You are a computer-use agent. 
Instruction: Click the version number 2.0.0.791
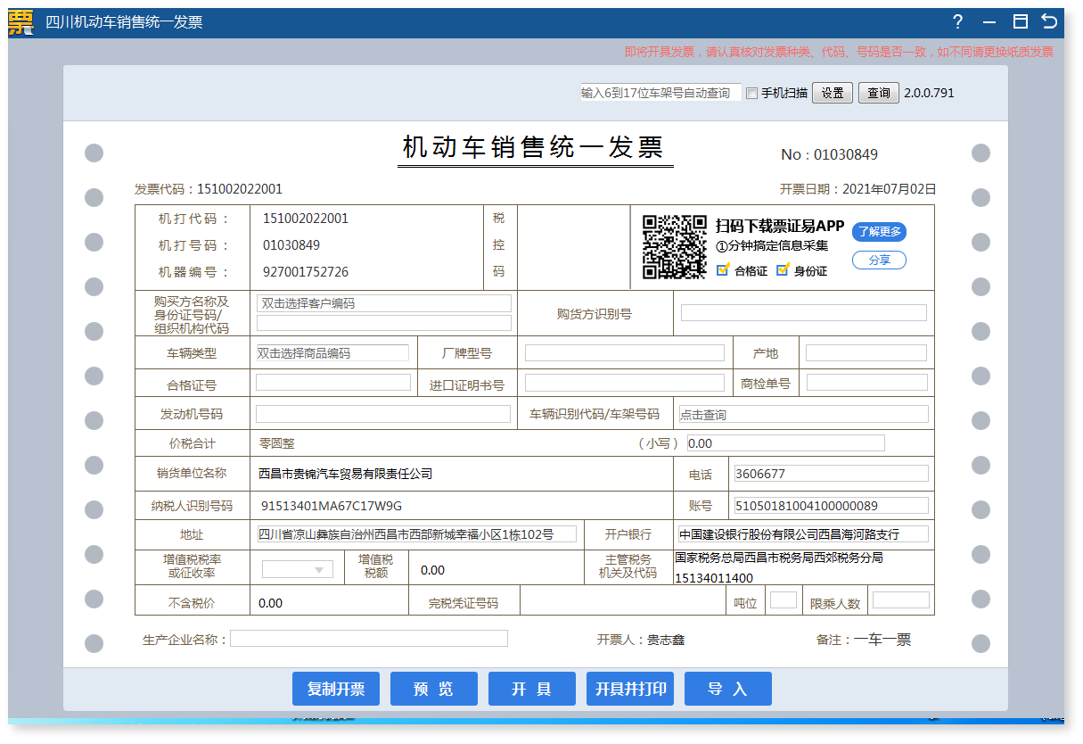click(929, 93)
